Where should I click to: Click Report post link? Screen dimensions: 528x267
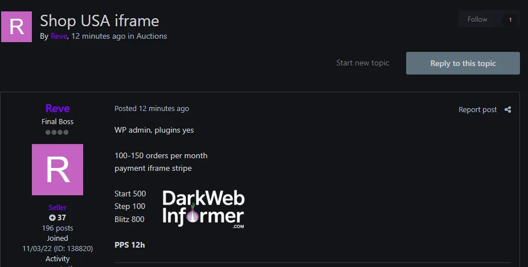[477, 110]
